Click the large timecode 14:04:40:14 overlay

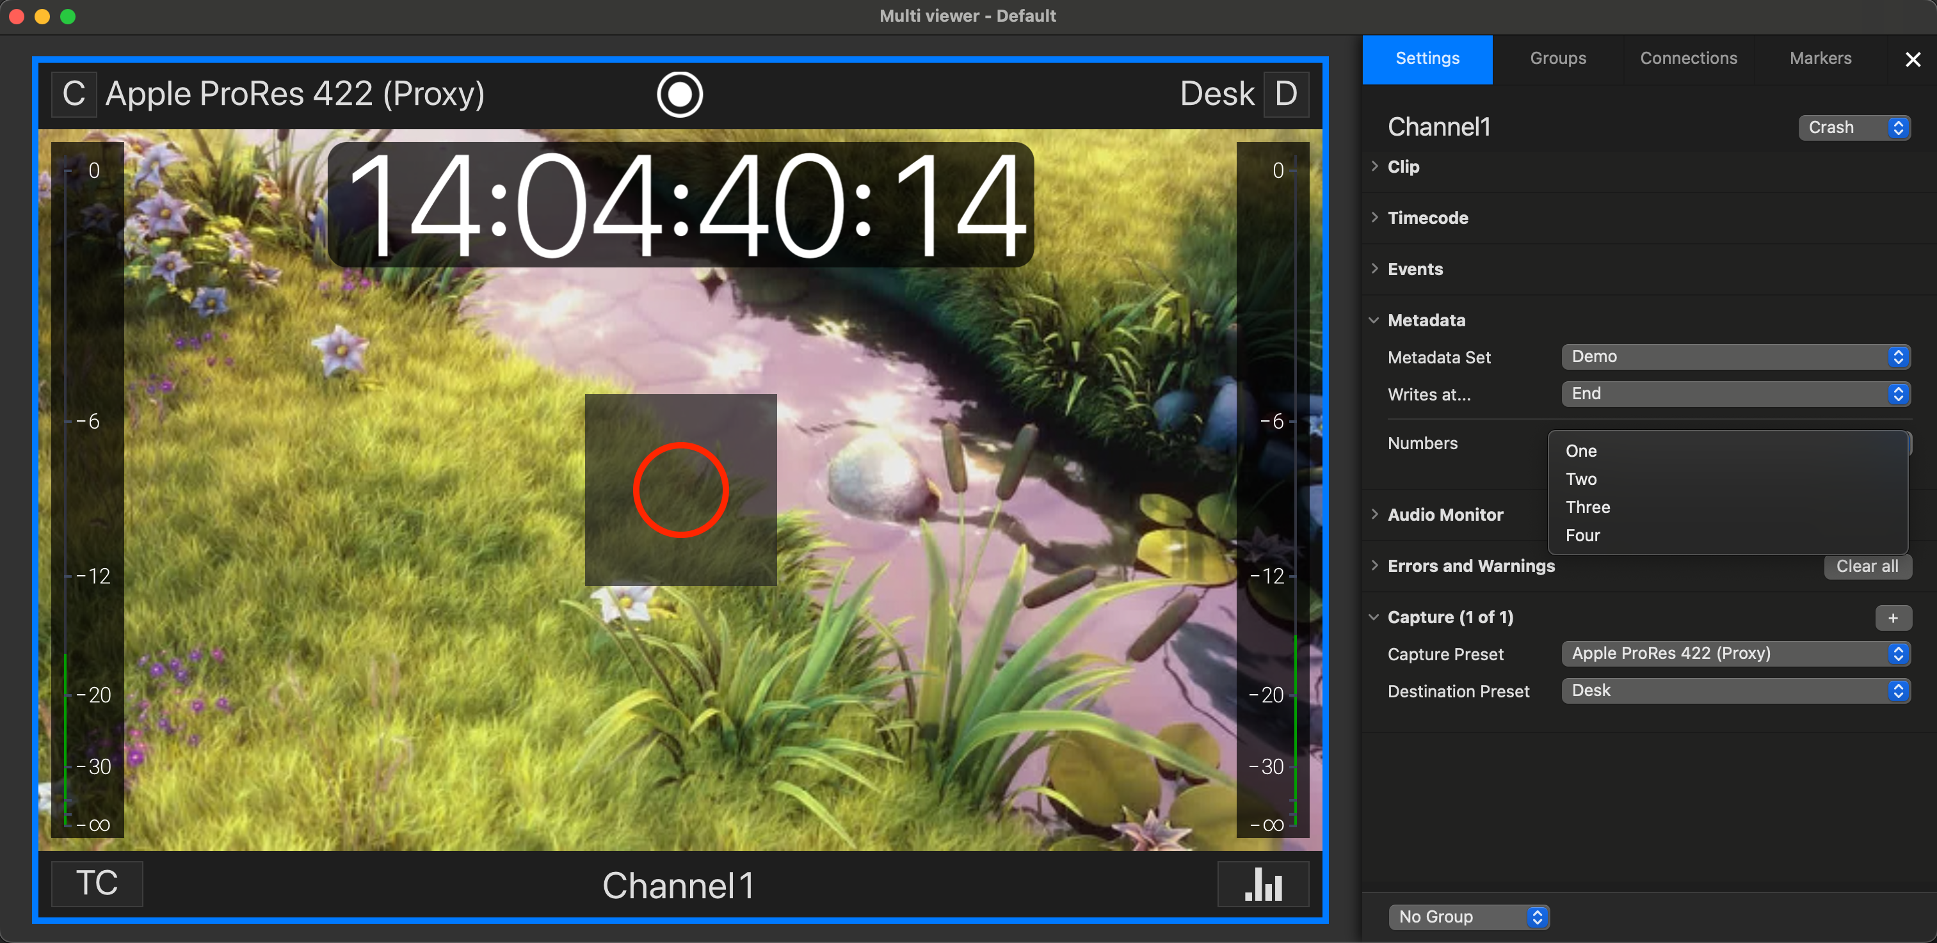[x=680, y=204]
